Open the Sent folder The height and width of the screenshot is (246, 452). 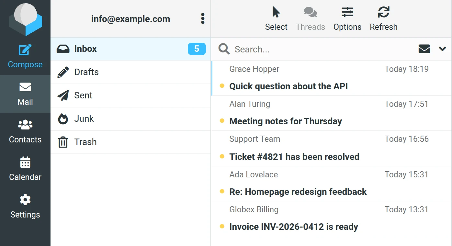click(x=131, y=95)
